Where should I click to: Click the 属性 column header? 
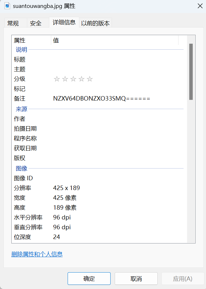(x=31, y=40)
